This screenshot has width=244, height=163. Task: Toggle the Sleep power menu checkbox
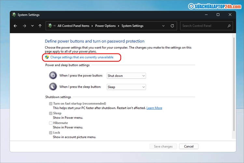(50, 113)
